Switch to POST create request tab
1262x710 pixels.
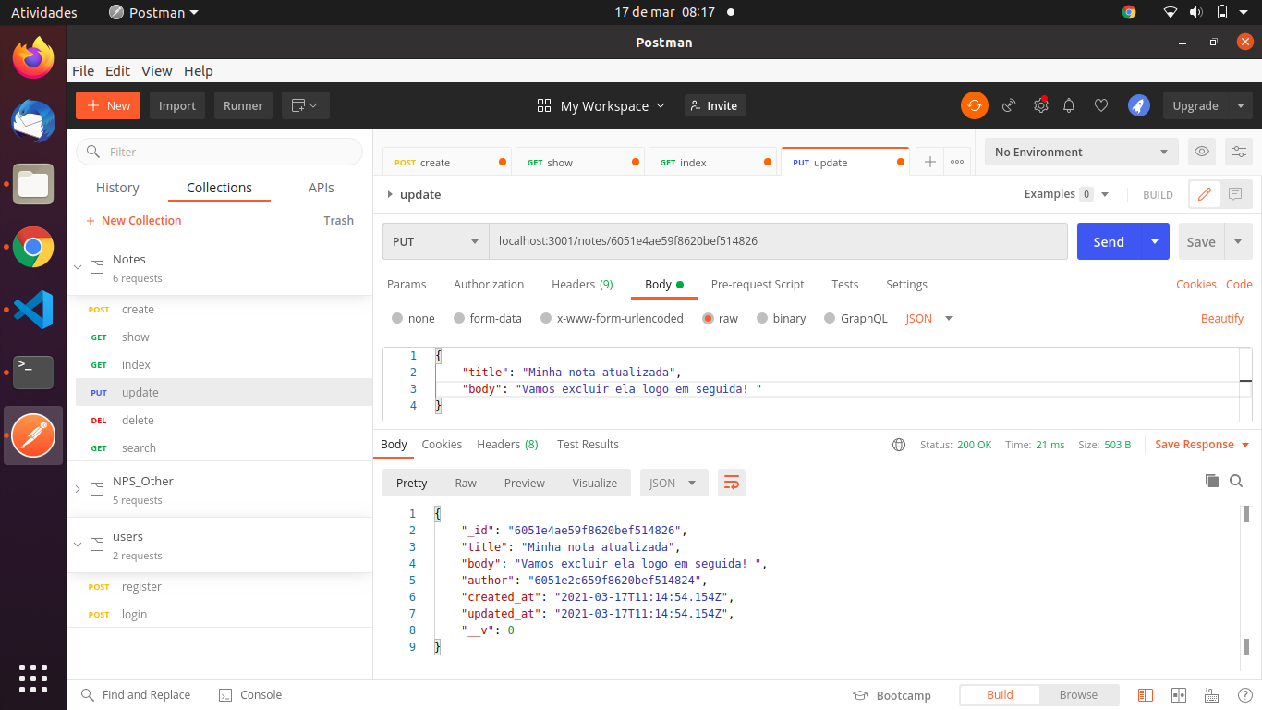click(447, 162)
